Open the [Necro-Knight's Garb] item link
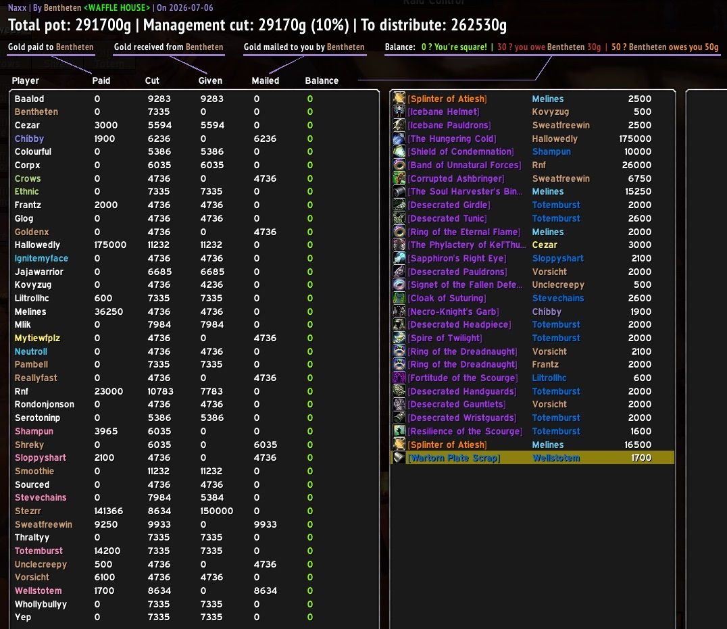The width and height of the screenshot is (727, 629). coord(453,311)
